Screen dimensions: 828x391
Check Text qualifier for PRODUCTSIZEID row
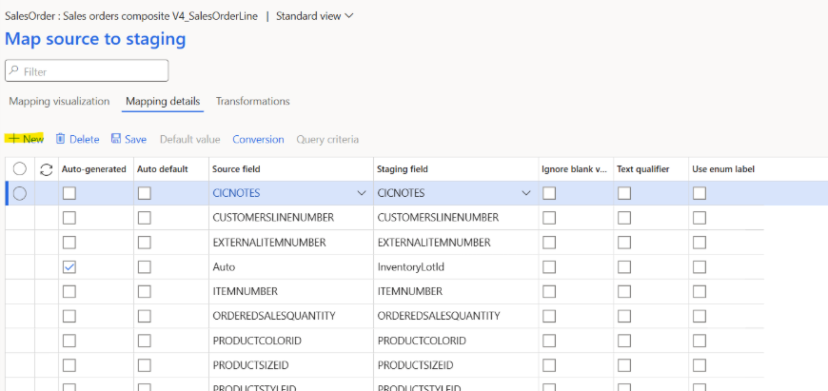point(624,365)
